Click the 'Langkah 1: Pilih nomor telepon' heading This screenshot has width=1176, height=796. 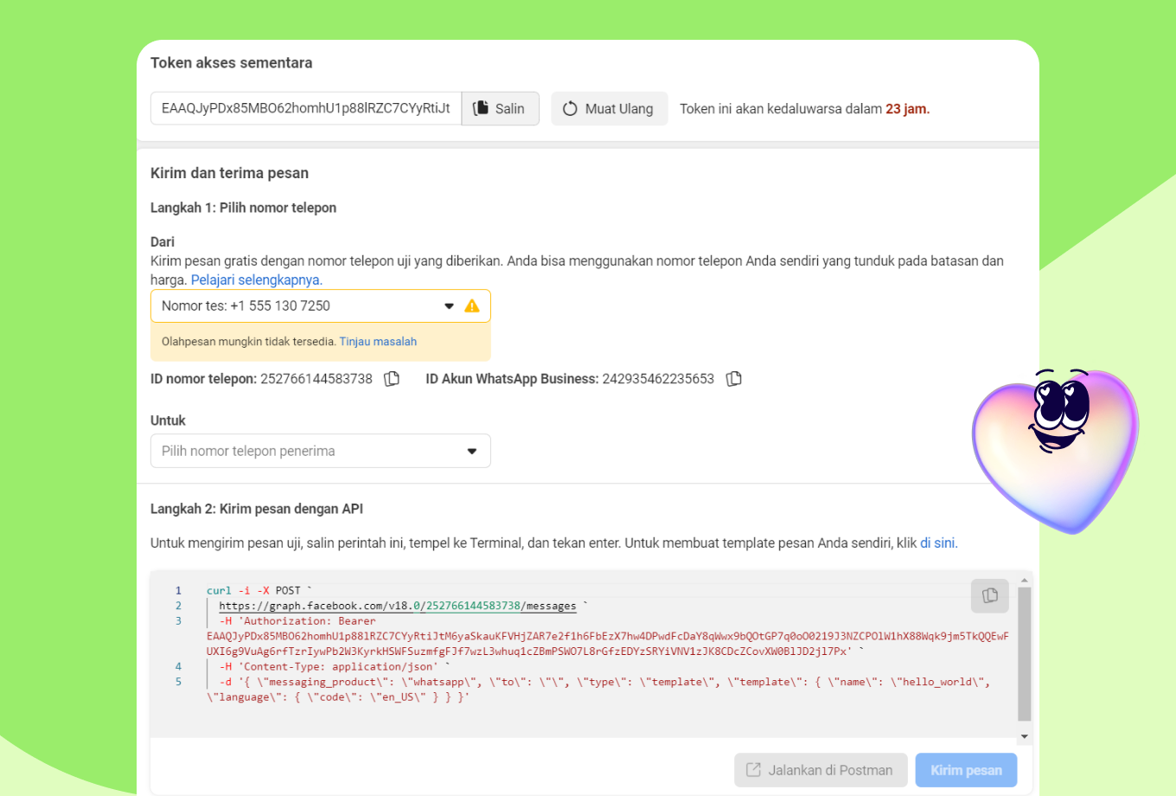click(243, 208)
